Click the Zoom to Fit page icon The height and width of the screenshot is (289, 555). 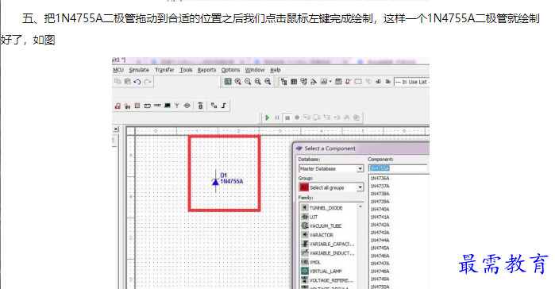point(268,82)
